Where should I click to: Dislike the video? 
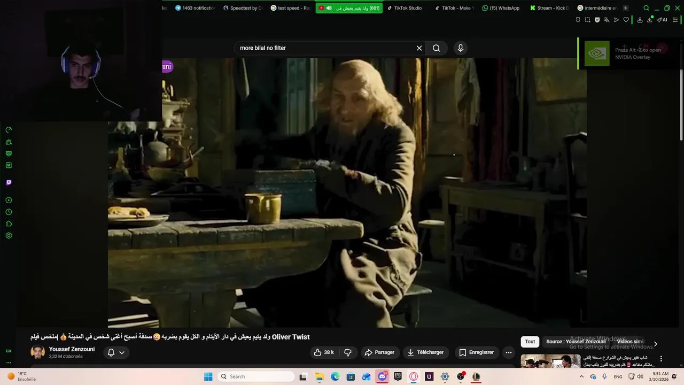pos(348,352)
